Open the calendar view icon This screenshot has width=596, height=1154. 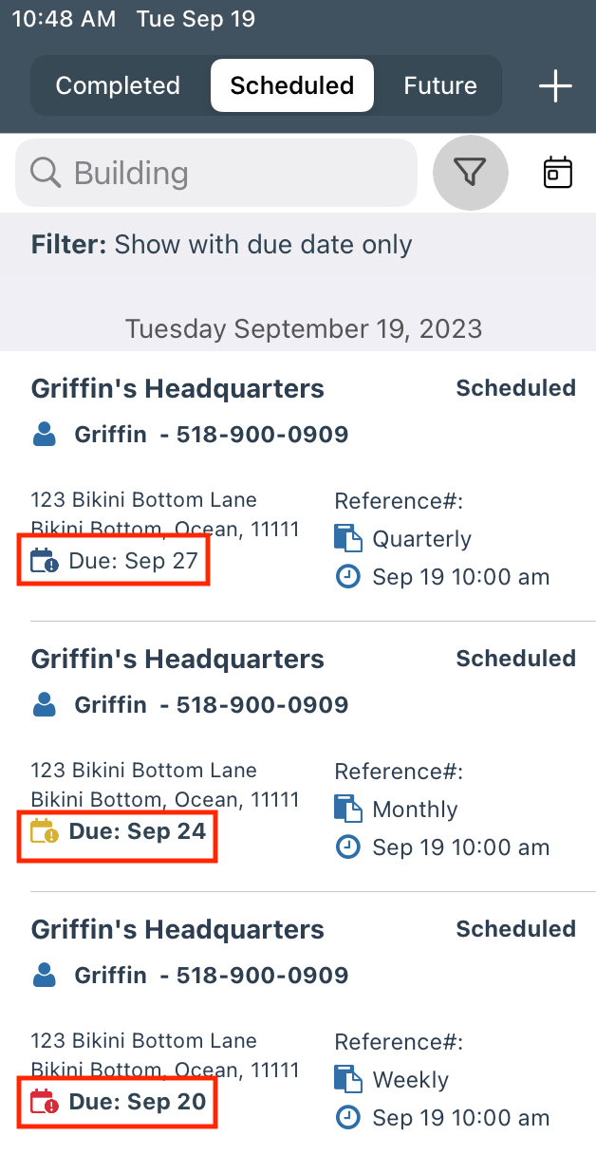pyautogui.click(x=557, y=173)
